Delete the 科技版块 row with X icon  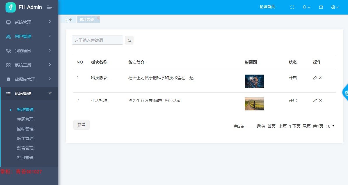320,78
